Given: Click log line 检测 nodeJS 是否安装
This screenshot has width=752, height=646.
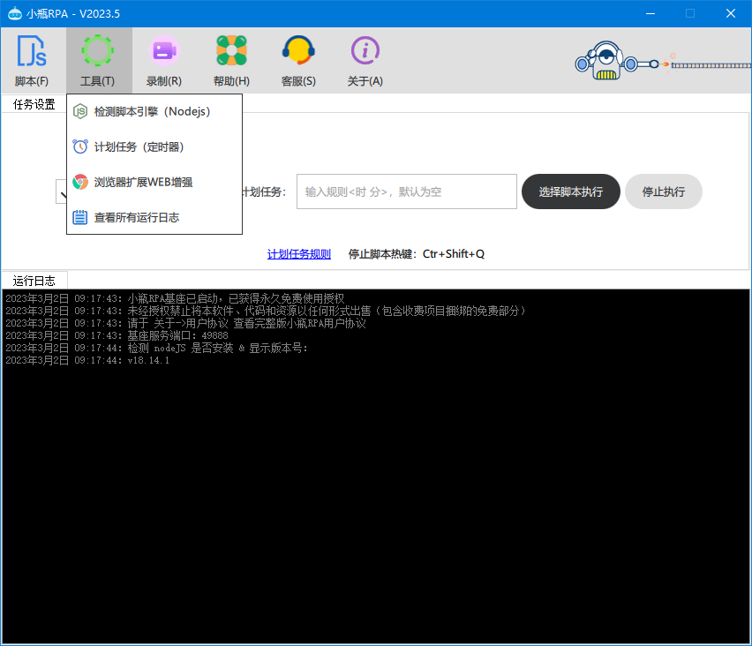Looking at the screenshot, I should 157,349.
